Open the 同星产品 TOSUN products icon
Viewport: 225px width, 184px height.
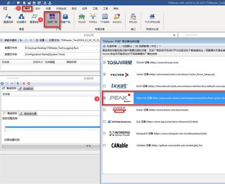click(65, 18)
